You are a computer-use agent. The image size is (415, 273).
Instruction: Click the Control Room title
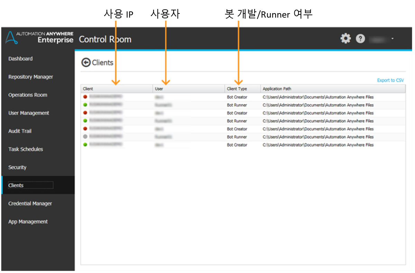[x=105, y=39]
